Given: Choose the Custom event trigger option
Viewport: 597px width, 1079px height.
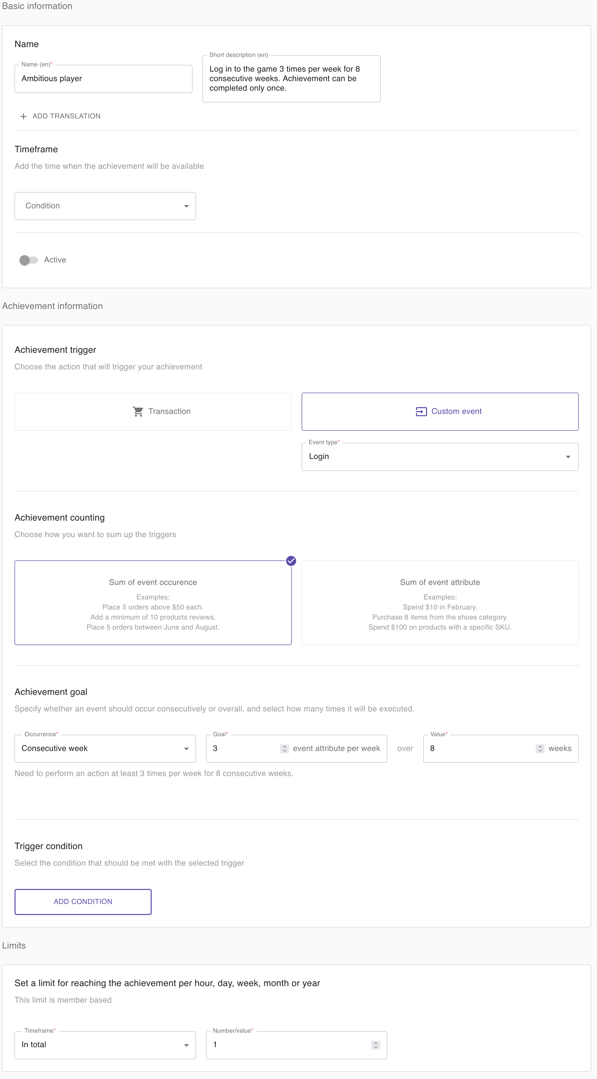Looking at the screenshot, I should point(440,412).
